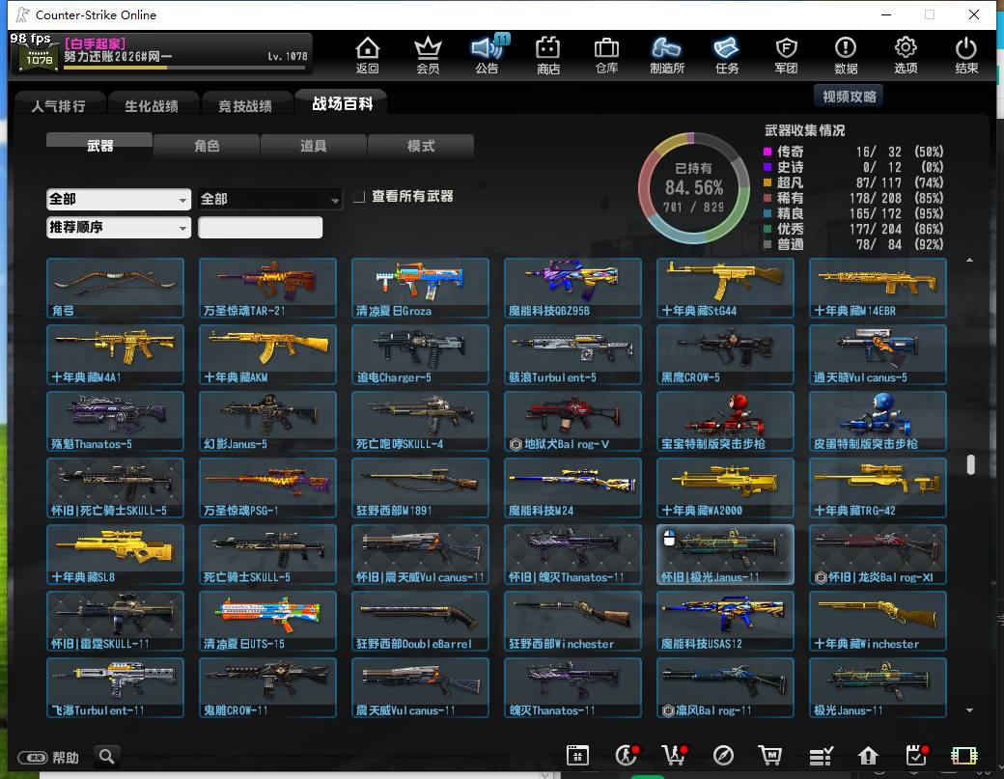The image size is (1004, 779).
Task: Click the weapon search input field
Action: click(260, 227)
